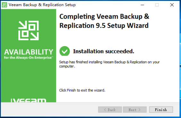Click the 'Completing Veeam Backup & Replication' heading
This screenshot has width=181, height=118.
click(104, 21)
